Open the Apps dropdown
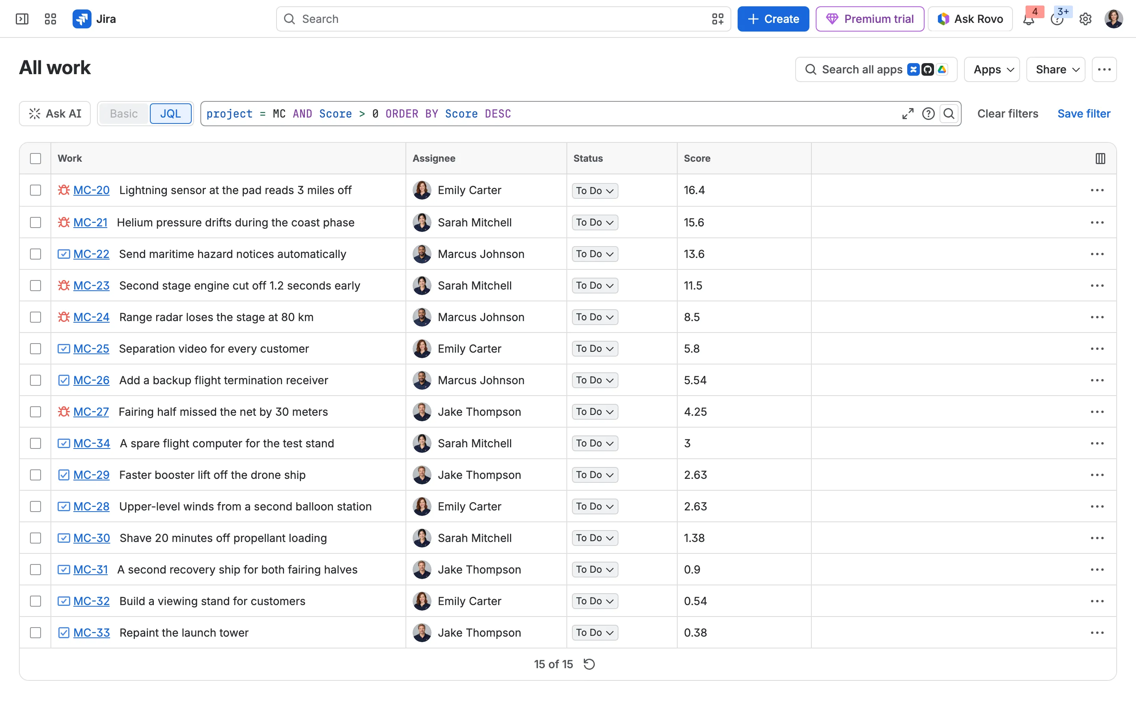Screen dimensions: 1136x710 pos(992,69)
